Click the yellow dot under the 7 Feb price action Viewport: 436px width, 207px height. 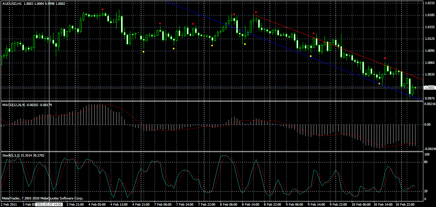point(174,48)
